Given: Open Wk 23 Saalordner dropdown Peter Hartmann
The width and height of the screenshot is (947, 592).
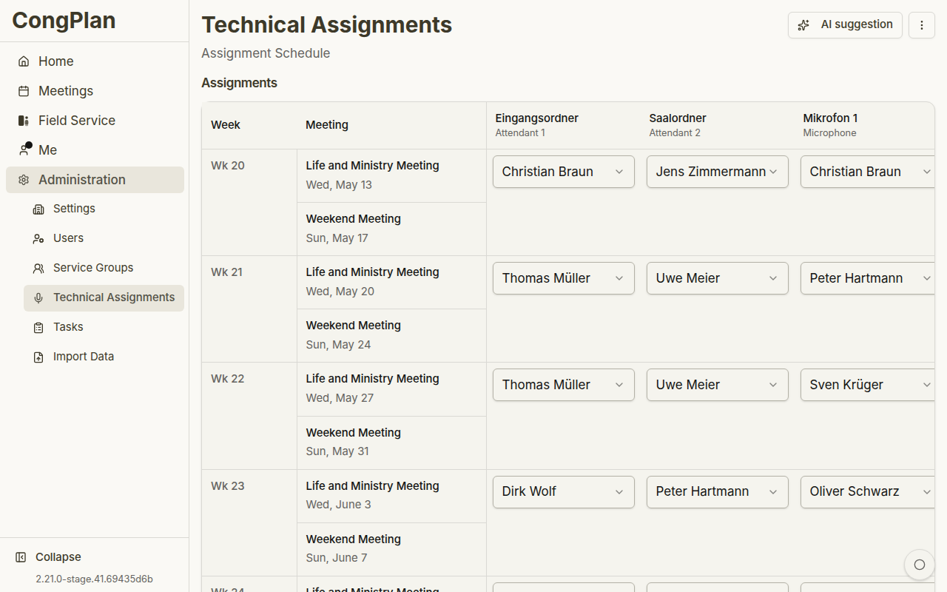Looking at the screenshot, I should (x=718, y=491).
